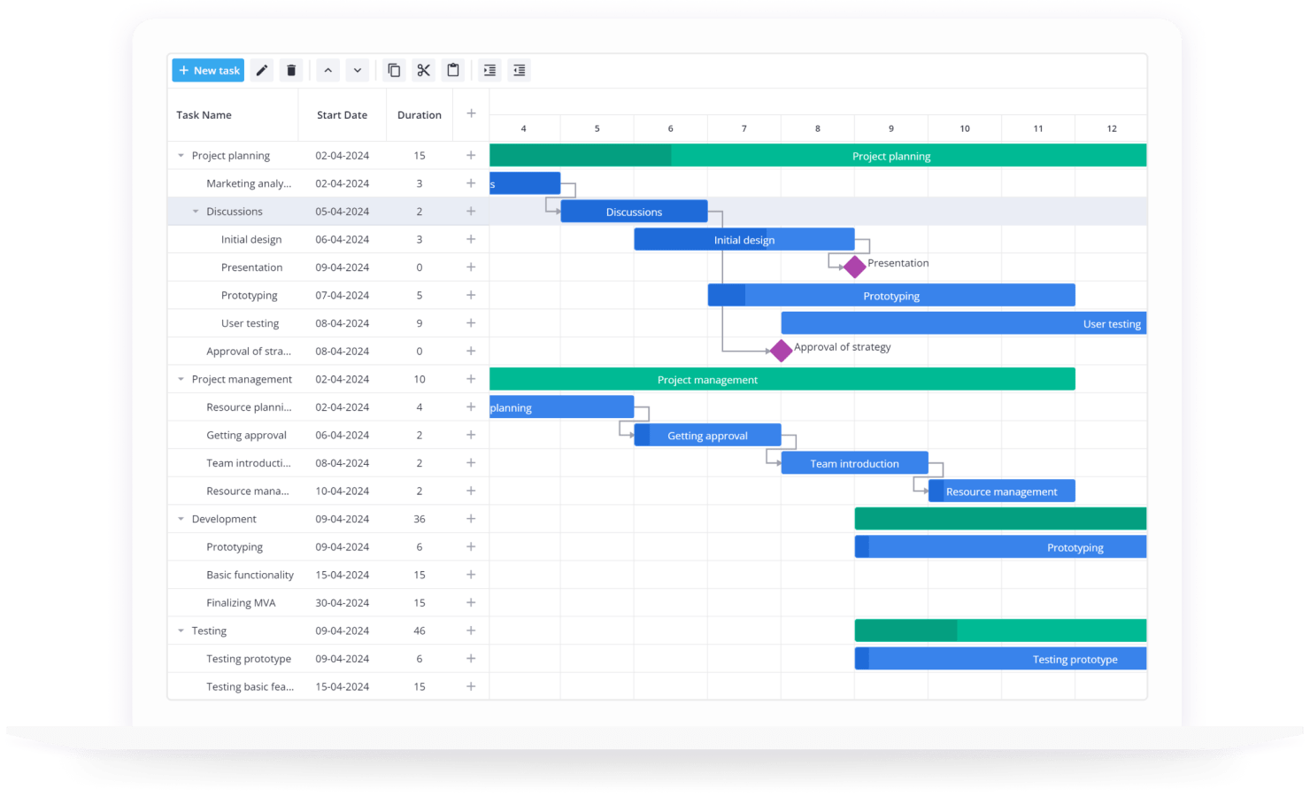
Task: Click plus icon in Development row
Action: pyautogui.click(x=471, y=519)
